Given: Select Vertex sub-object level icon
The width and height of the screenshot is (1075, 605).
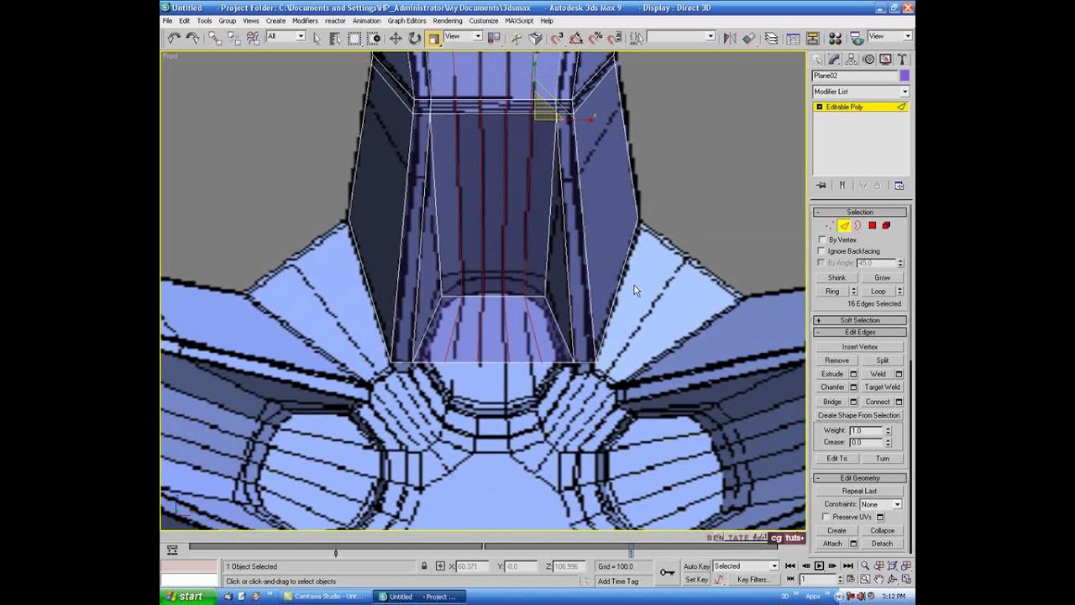Looking at the screenshot, I should [830, 225].
